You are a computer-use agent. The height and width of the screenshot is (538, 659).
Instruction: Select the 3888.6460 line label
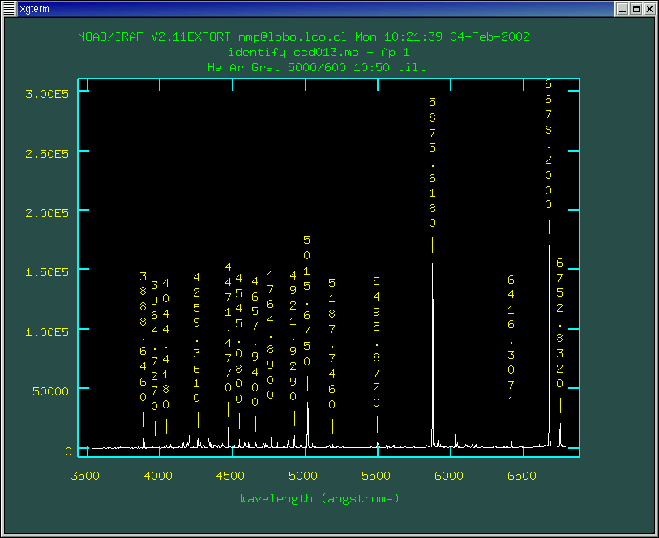(143, 336)
